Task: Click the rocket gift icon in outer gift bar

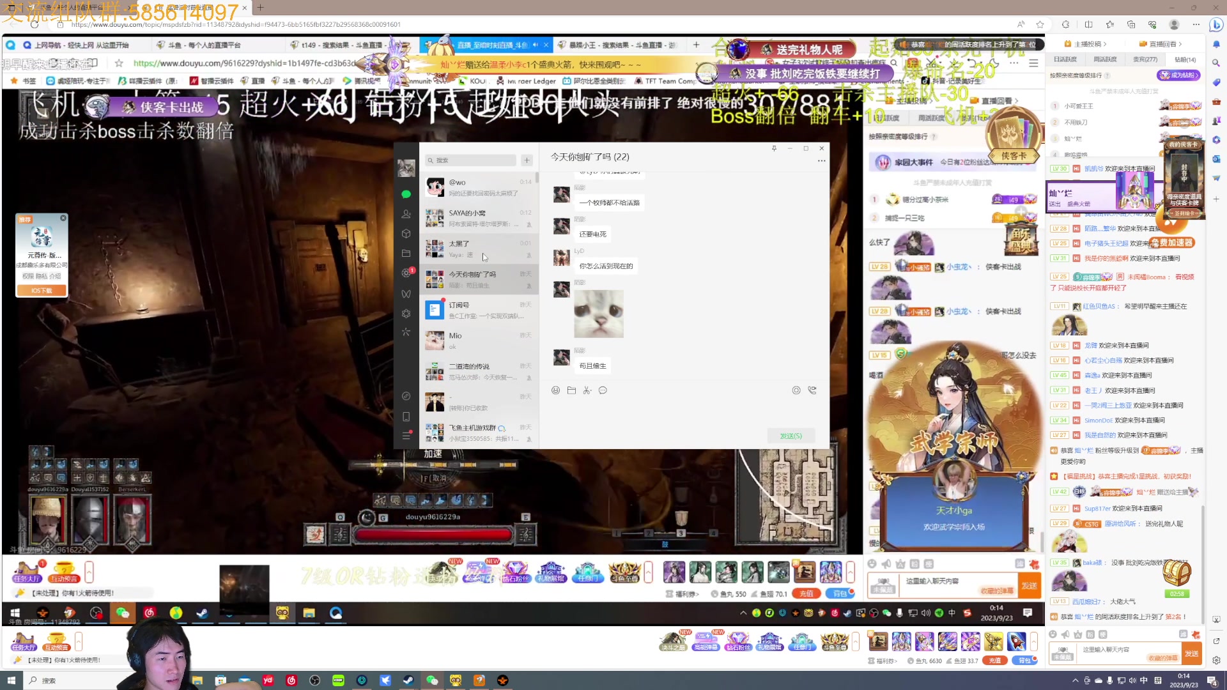Action: [x=1016, y=641]
